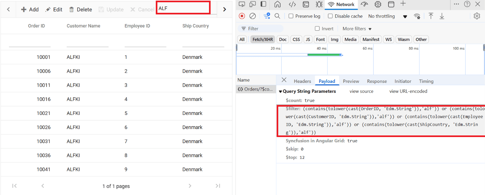Screen dimensions: 485x195
Task: Go to the grid's last page
Action: click(x=218, y=186)
